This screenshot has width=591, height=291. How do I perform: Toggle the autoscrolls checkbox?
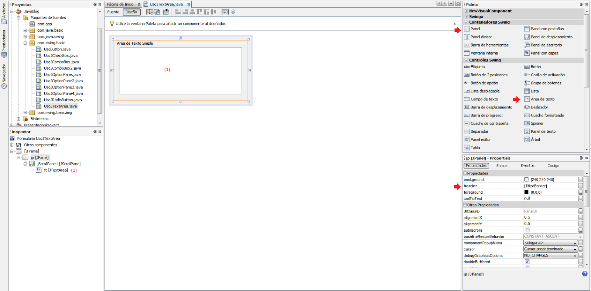pyautogui.click(x=527, y=230)
